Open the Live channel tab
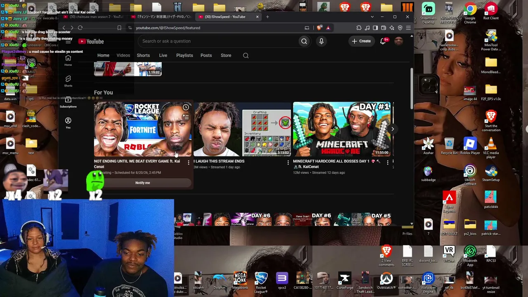 click(x=163, y=55)
